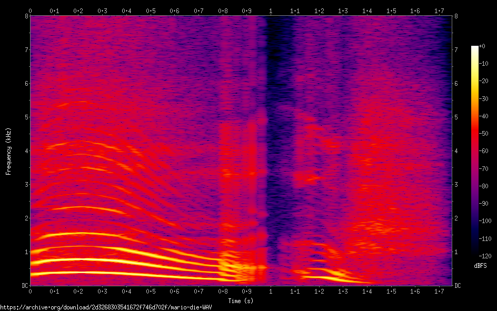
Task: Click the 6 kHz label on right axis
Action: pyautogui.click(x=456, y=84)
